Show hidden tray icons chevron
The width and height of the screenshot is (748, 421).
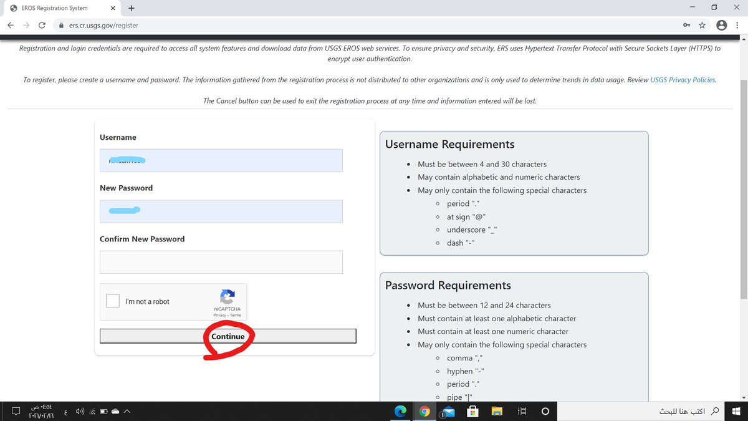click(127, 412)
